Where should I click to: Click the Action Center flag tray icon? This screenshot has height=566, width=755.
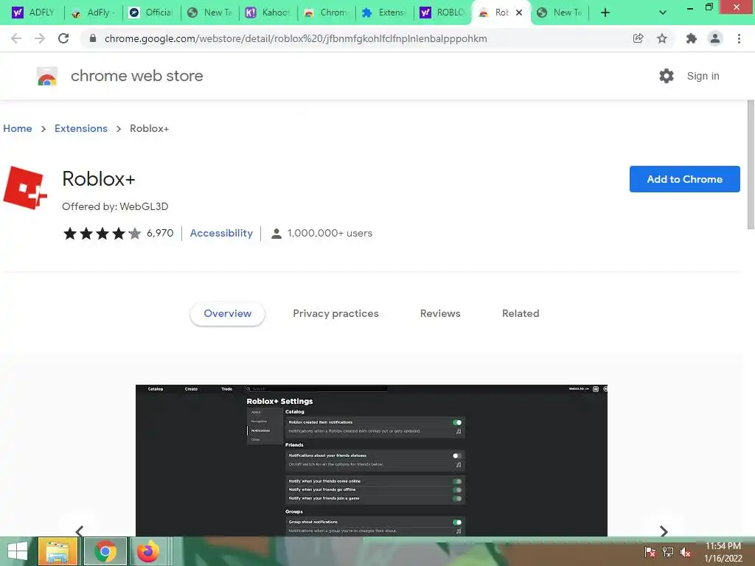[650, 552]
